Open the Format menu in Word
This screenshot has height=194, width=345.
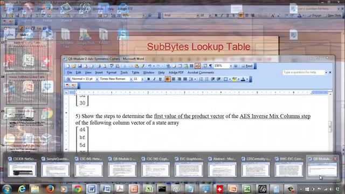pos(112,72)
